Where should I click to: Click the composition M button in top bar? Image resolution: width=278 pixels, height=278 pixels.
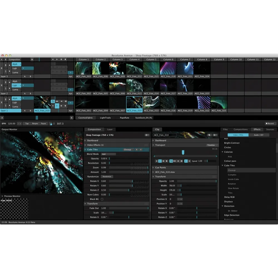32,59
